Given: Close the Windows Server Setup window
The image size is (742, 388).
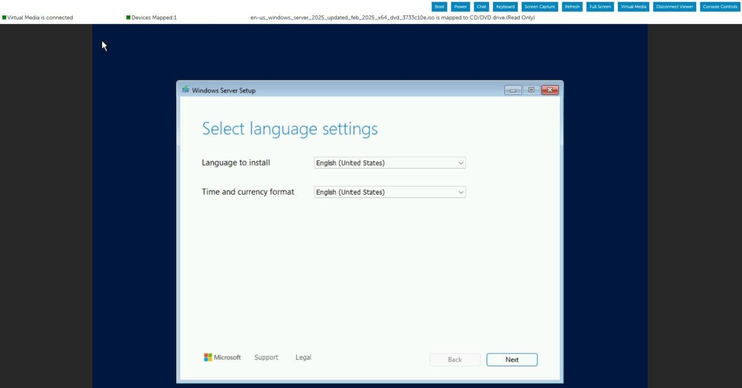Looking at the screenshot, I should (x=550, y=90).
